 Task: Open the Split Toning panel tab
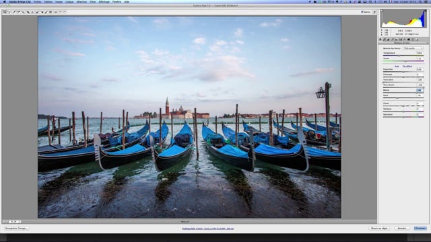397,39
